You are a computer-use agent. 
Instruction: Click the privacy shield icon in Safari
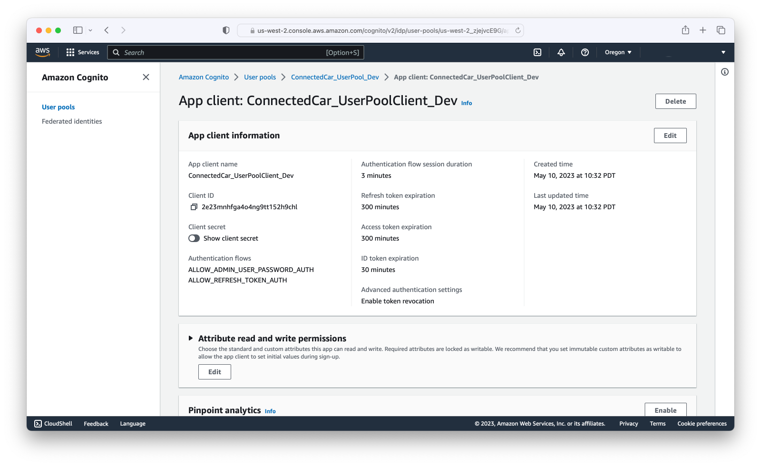(226, 30)
